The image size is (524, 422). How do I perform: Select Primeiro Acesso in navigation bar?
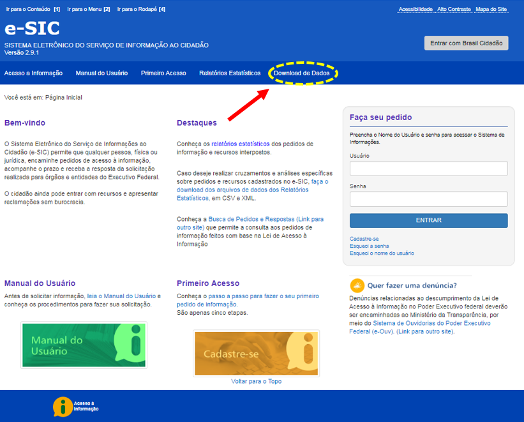point(163,73)
